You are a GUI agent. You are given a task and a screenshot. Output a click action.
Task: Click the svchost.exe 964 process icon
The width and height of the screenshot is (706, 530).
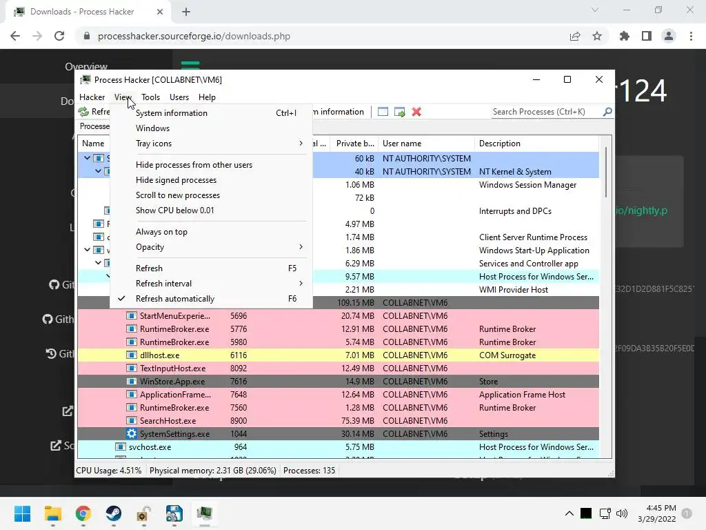tap(120, 446)
